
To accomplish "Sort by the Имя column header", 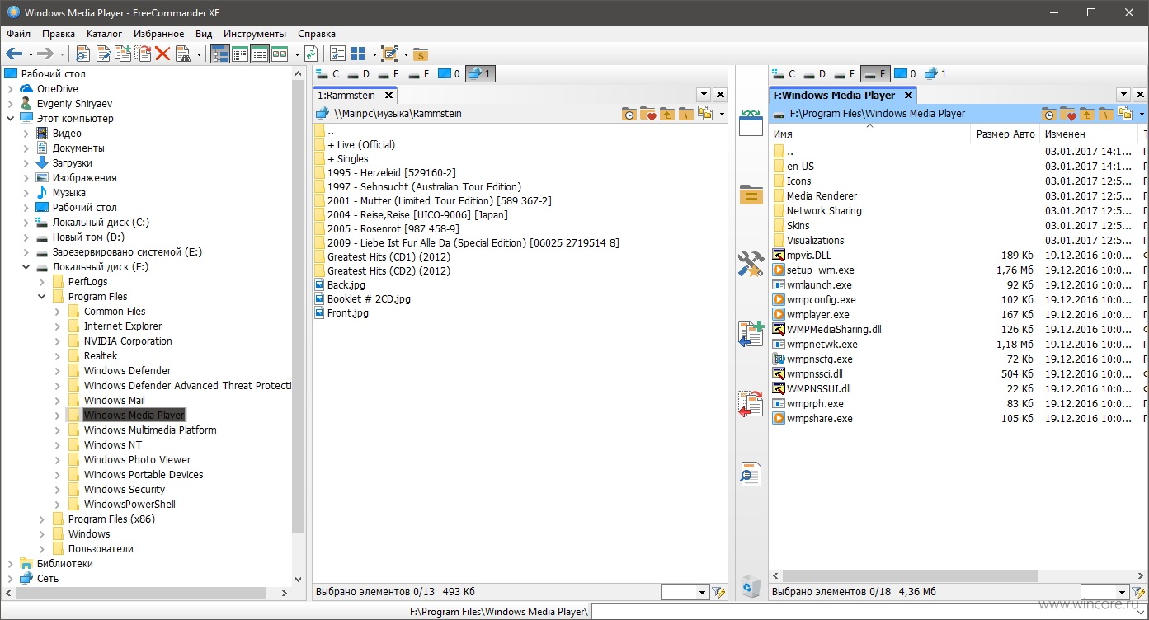I will [869, 134].
